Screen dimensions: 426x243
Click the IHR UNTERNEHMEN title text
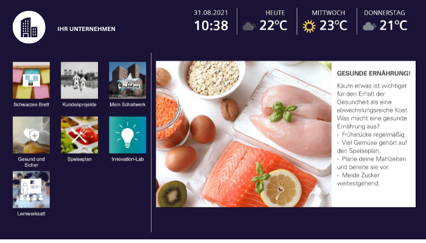(86, 29)
